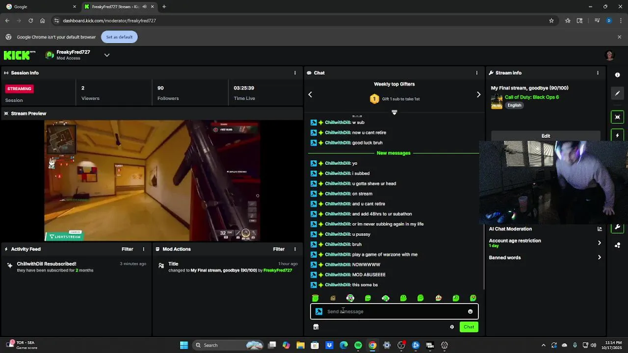The width and height of the screenshot is (628, 353).
Task: Click the lightning bolt icon in sidebar
Action: [617, 135]
